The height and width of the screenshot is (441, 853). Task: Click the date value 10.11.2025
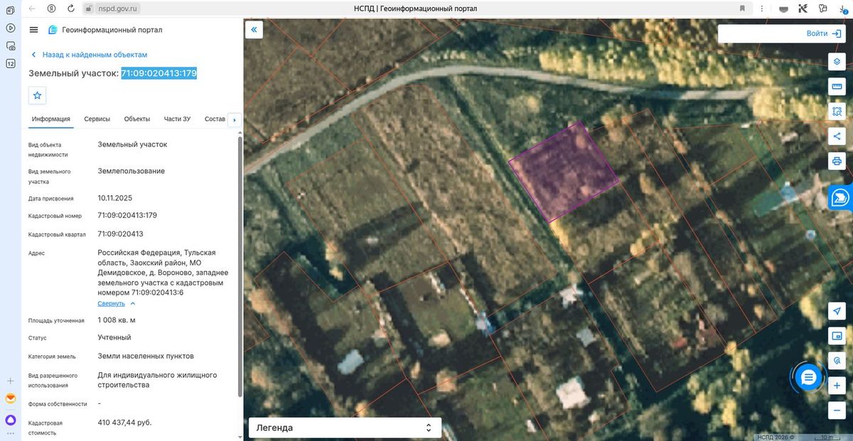pos(115,197)
